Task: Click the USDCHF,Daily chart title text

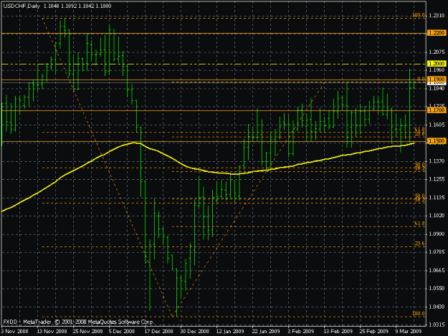Action: tap(22, 6)
